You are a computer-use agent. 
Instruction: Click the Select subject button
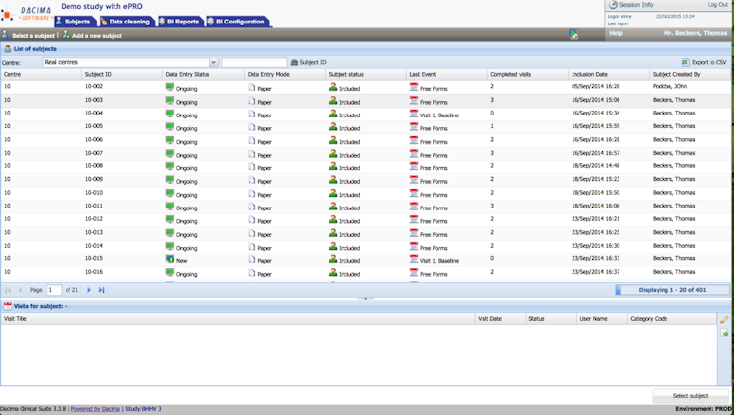691,396
